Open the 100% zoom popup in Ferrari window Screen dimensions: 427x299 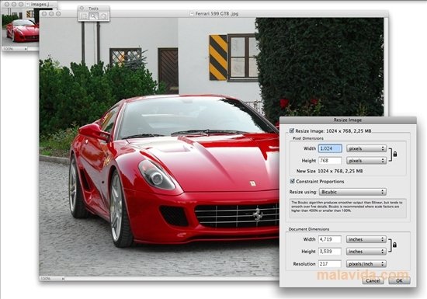[52, 279]
